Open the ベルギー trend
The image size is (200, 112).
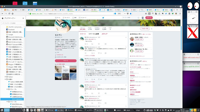pos(132,63)
